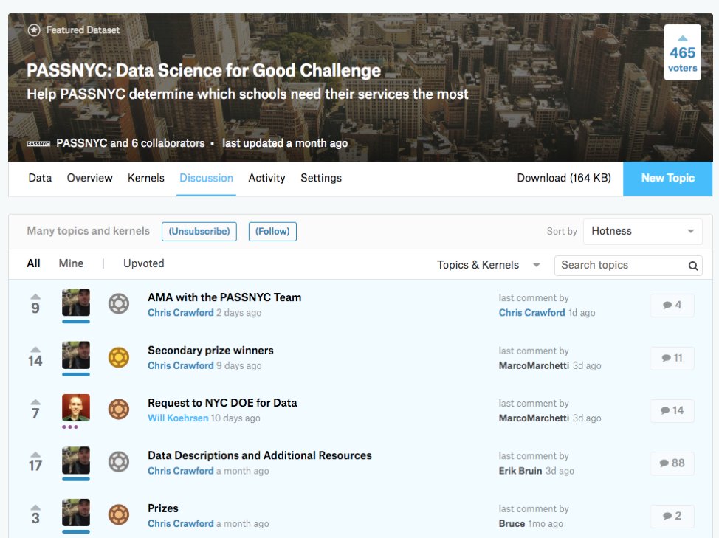Click the grey medal icon on Data Descriptions

pos(119,461)
